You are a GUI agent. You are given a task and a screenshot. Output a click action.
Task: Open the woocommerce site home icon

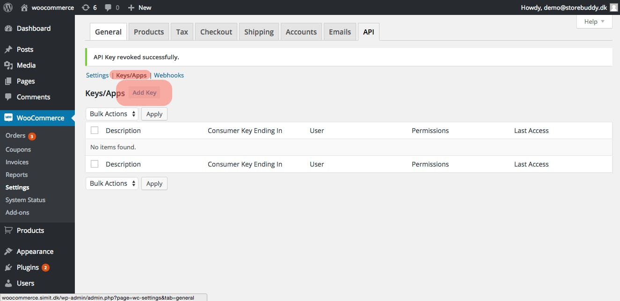coord(24,7)
